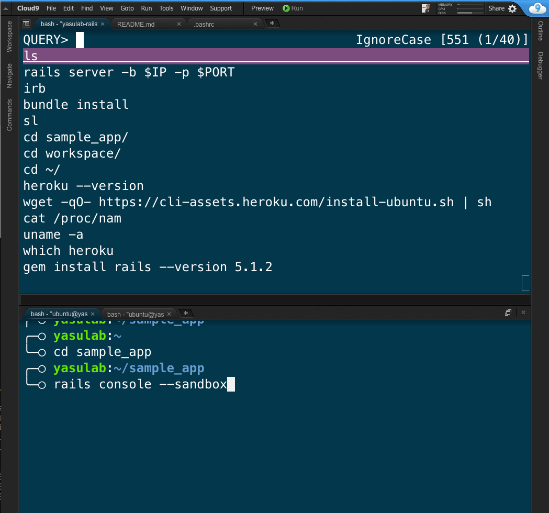Switch to the .bashrc tab
This screenshot has width=549, height=513.
(x=204, y=24)
